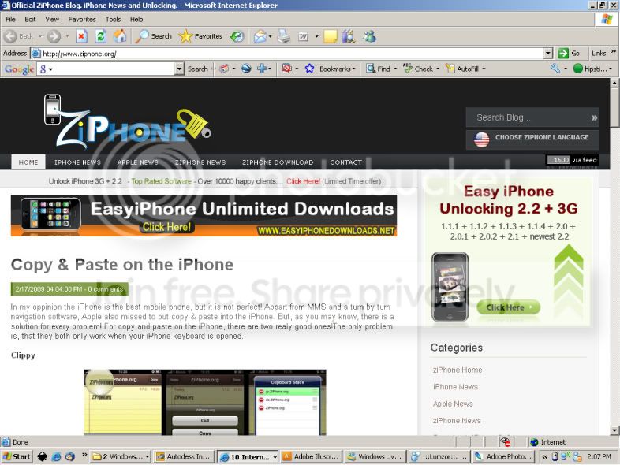
Task: Switch to the Windows Live taskbar item
Action: (375, 456)
